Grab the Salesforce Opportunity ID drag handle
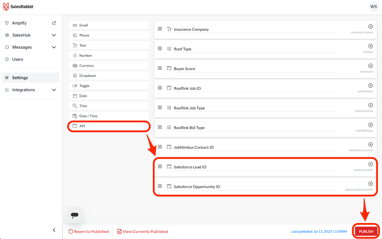Screen dimensions: 382x239 tap(160, 186)
